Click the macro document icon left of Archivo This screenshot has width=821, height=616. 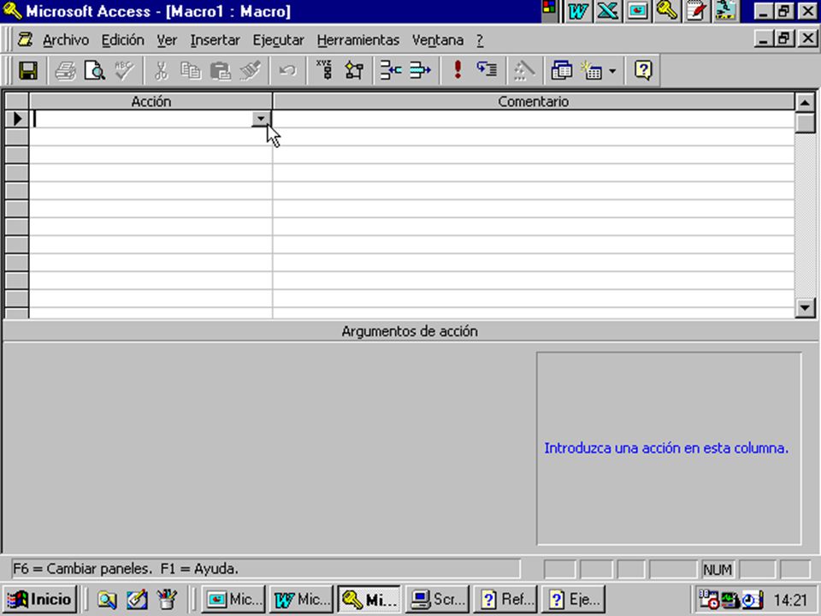25,40
